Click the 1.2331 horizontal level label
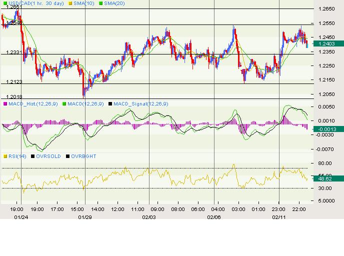The height and width of the screenshot is (256, 344). [x=14, y=52]
